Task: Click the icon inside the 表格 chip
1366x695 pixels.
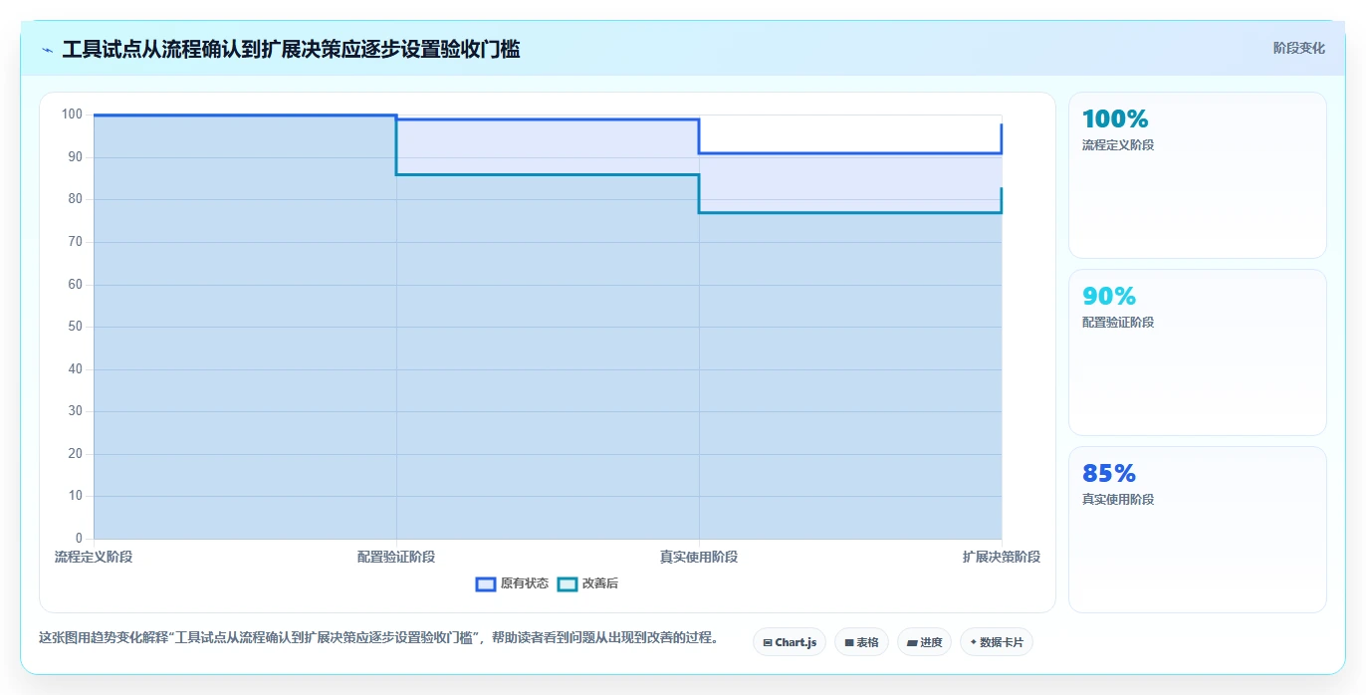Action: [x=849, y=643]
